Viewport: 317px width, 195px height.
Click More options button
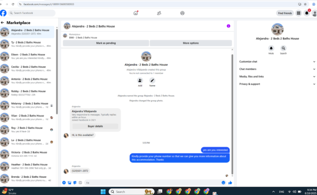[191, 43]
